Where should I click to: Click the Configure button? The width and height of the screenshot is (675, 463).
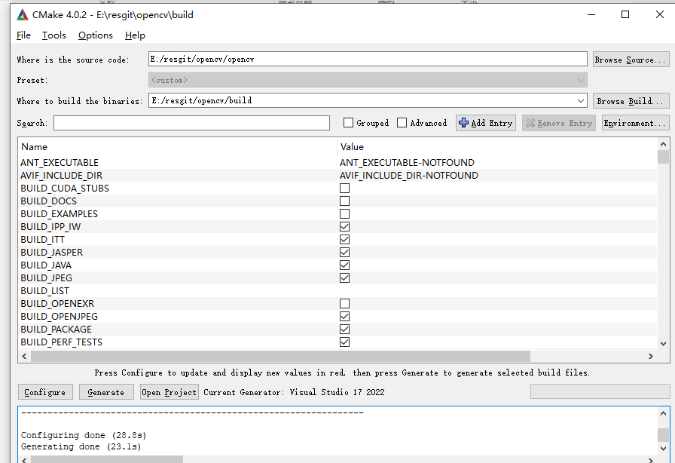45,392
